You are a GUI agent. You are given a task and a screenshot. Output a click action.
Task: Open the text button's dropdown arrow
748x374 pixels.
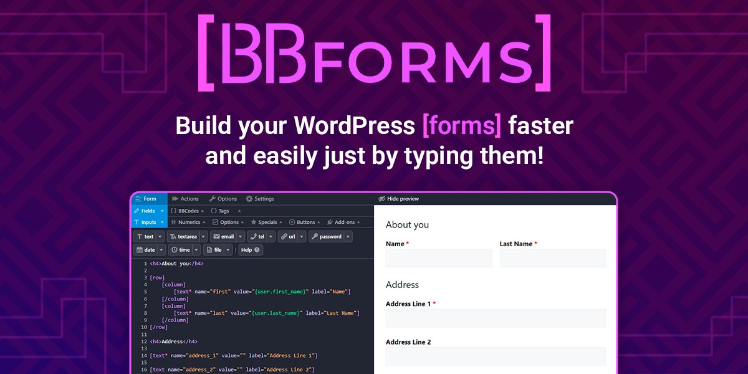click(x=160, y=237)
